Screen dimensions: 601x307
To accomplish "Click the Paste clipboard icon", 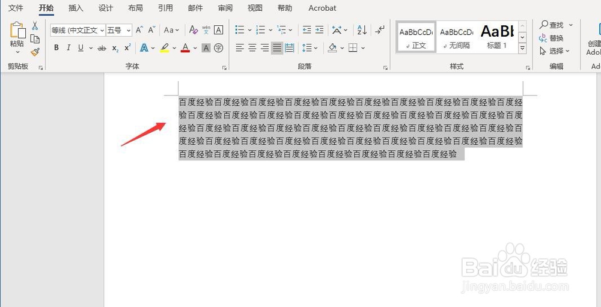I will (x=17, y=31).
